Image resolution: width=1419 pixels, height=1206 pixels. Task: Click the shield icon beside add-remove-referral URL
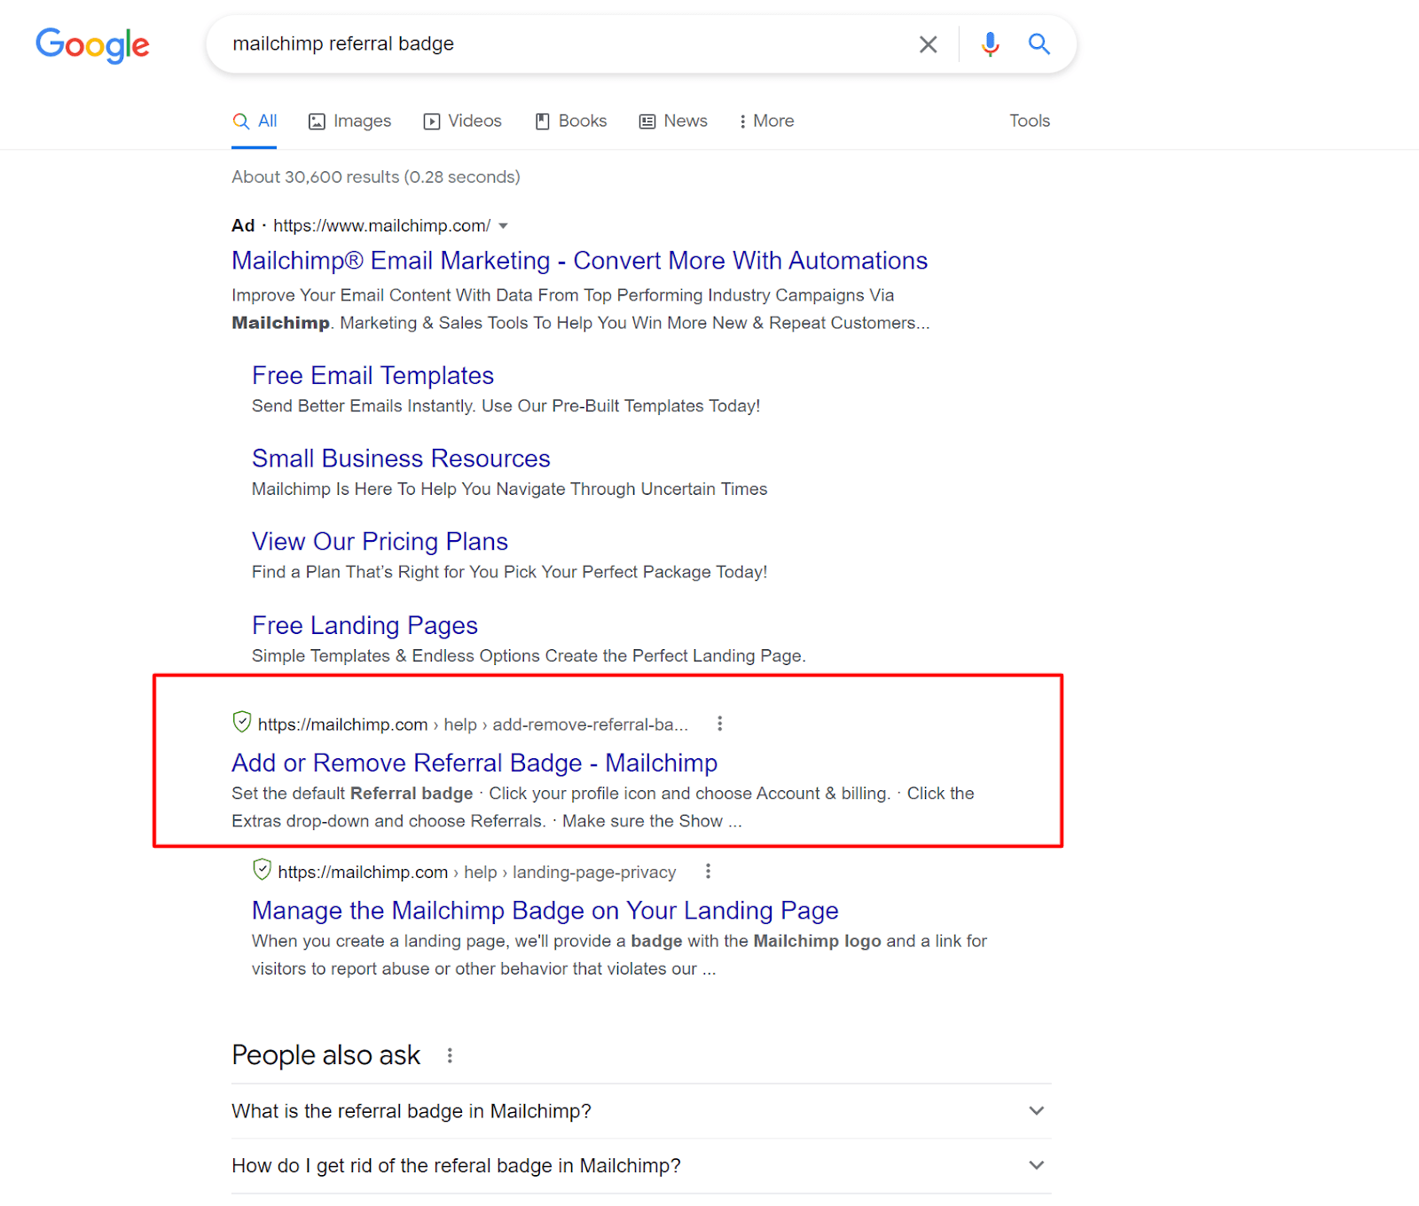point(241,723)
